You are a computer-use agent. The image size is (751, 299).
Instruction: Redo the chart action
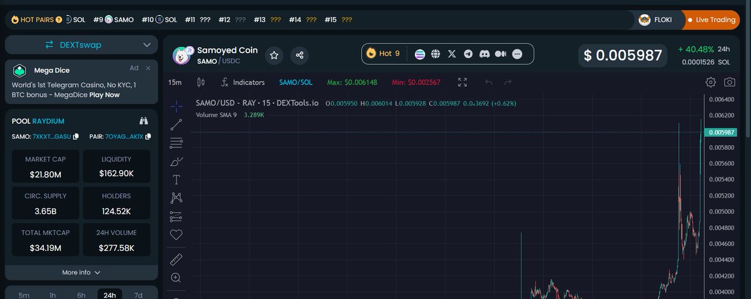[x=508, y=82]
